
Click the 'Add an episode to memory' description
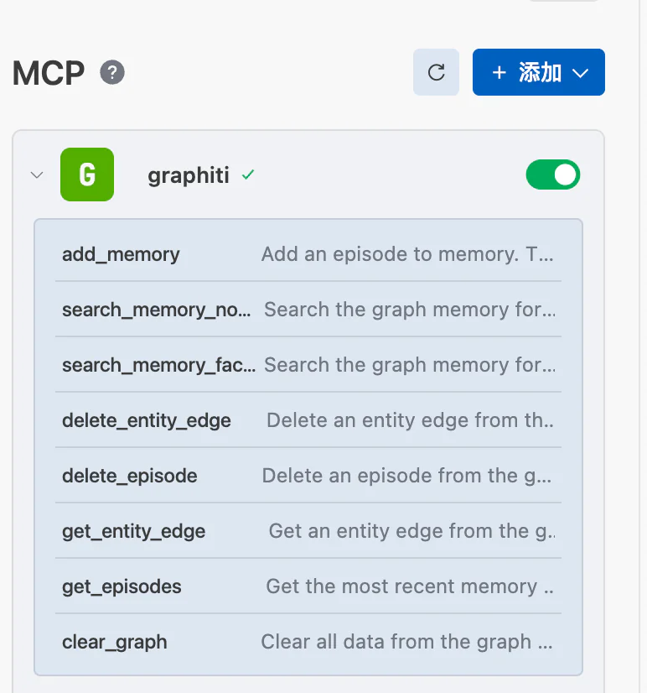(406, 254)
